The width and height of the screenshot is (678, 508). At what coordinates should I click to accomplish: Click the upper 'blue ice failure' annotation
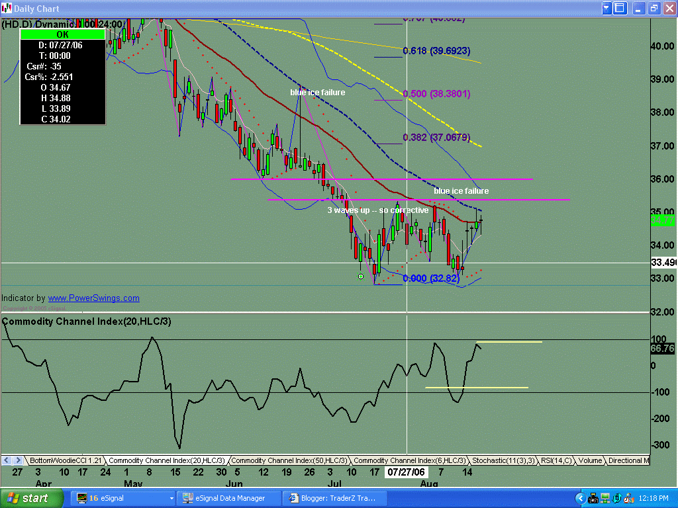[x=317, y=93]
